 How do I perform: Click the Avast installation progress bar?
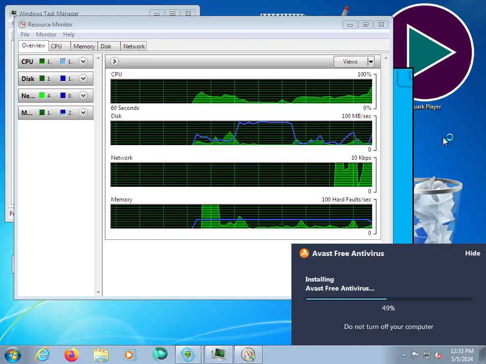pyautogui.click(x=389, y=299)
